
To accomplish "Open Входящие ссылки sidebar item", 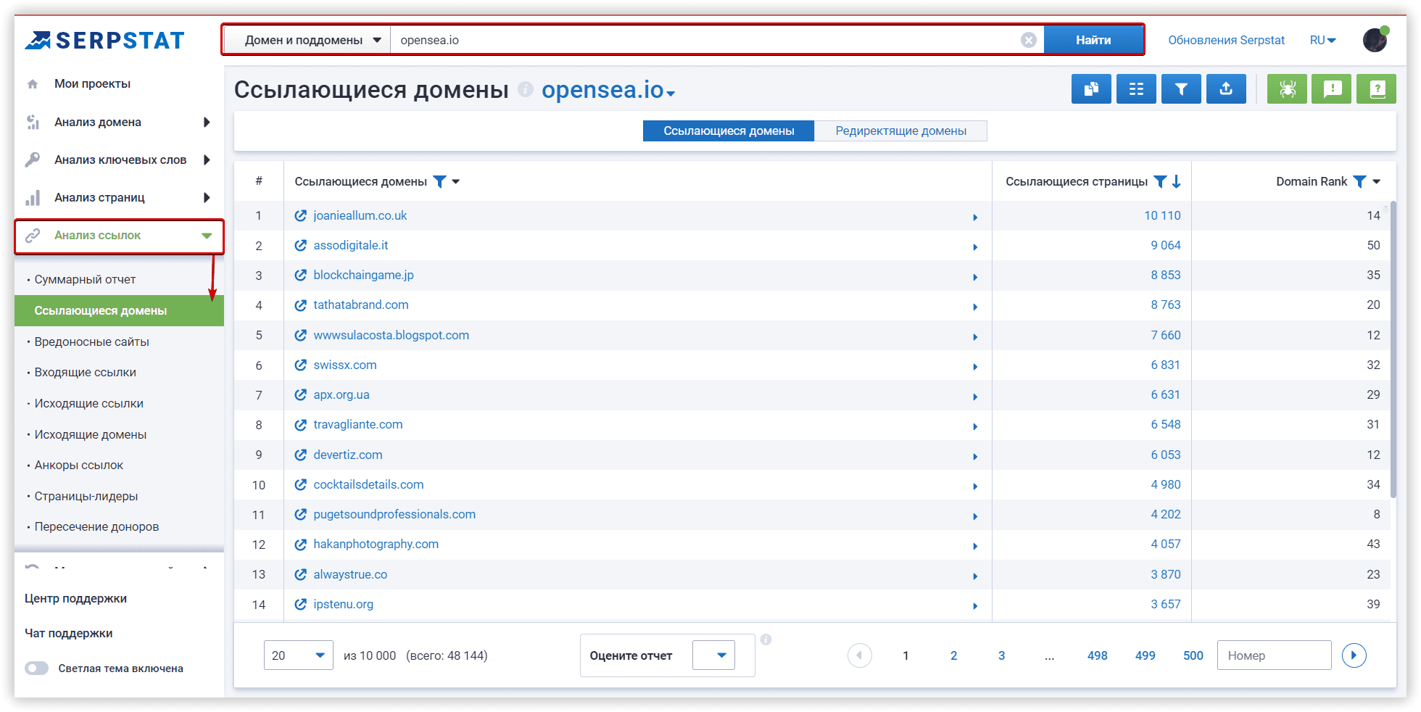I will point(85,372).
